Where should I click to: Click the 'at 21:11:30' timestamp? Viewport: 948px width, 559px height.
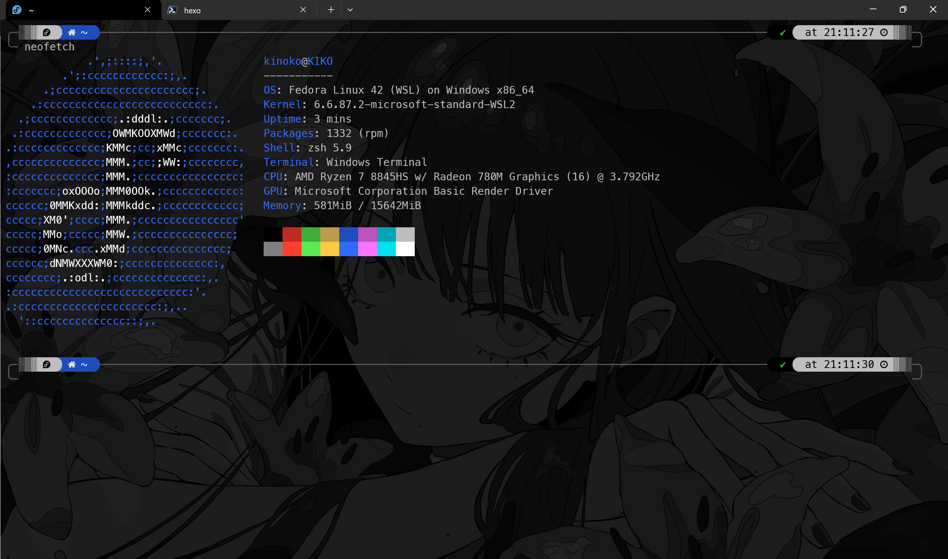click(x=839, y=364)
